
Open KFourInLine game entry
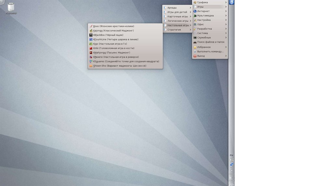(115, 40)
